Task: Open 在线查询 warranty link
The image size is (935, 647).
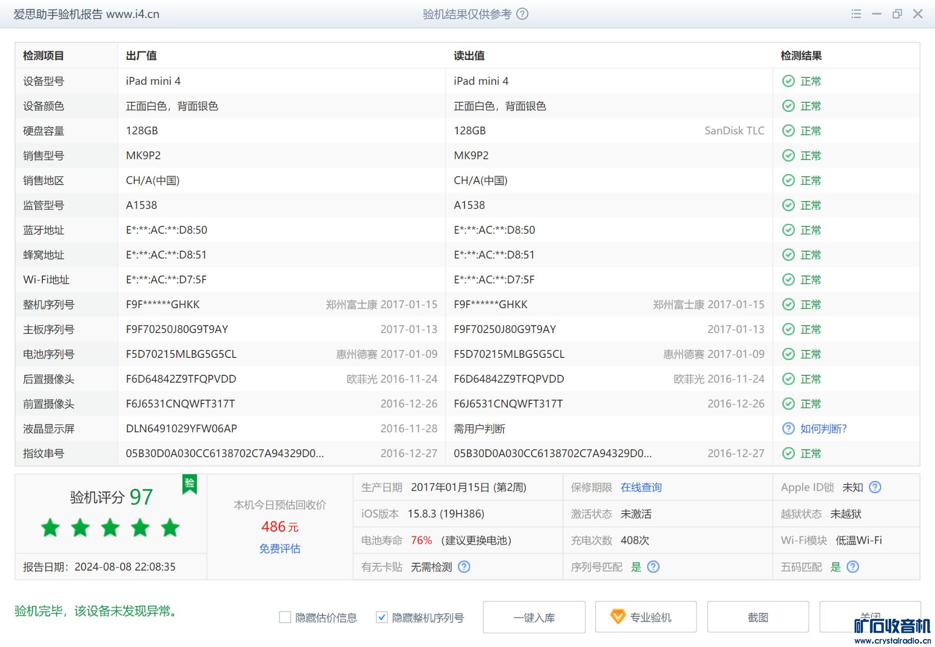Action: click(x=640, y=487)
